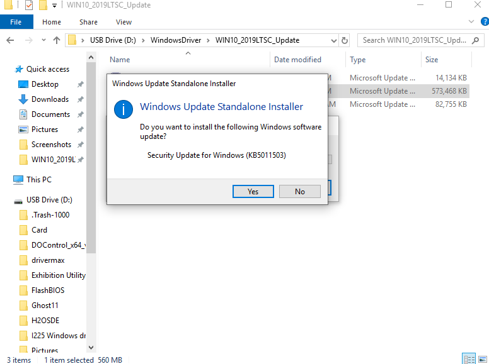Expand the ribbon with the chevron
This screenshot has height=364, width=489.
point(471,21)
